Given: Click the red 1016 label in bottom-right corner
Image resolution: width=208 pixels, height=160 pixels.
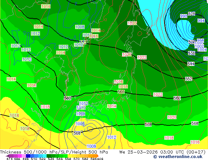Looking at the screenshot, I should [x=195, y=142].
